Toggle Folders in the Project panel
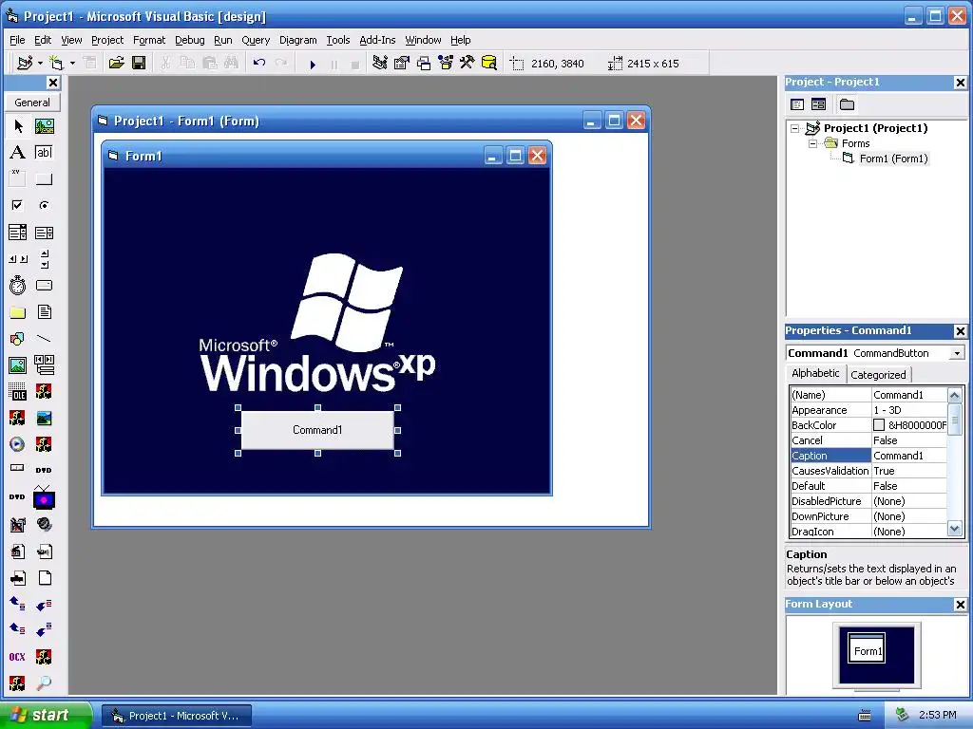973x729 pixels. point(847,104)
